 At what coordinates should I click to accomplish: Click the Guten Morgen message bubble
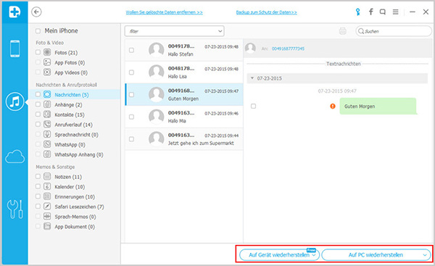(378, 106)
